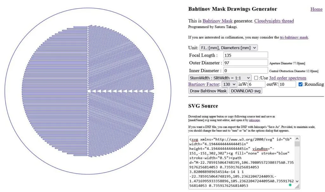Focus the Inner Diameter input field
325x192 pixels.
246,71
